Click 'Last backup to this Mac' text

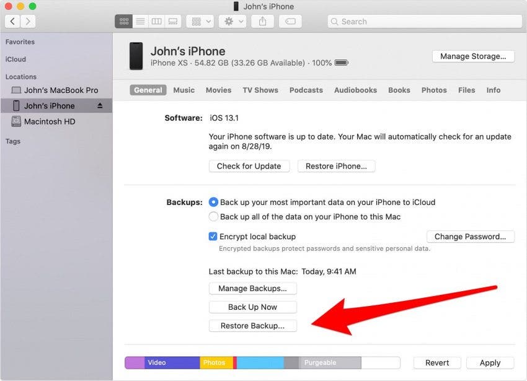click(x=254, y=271)
